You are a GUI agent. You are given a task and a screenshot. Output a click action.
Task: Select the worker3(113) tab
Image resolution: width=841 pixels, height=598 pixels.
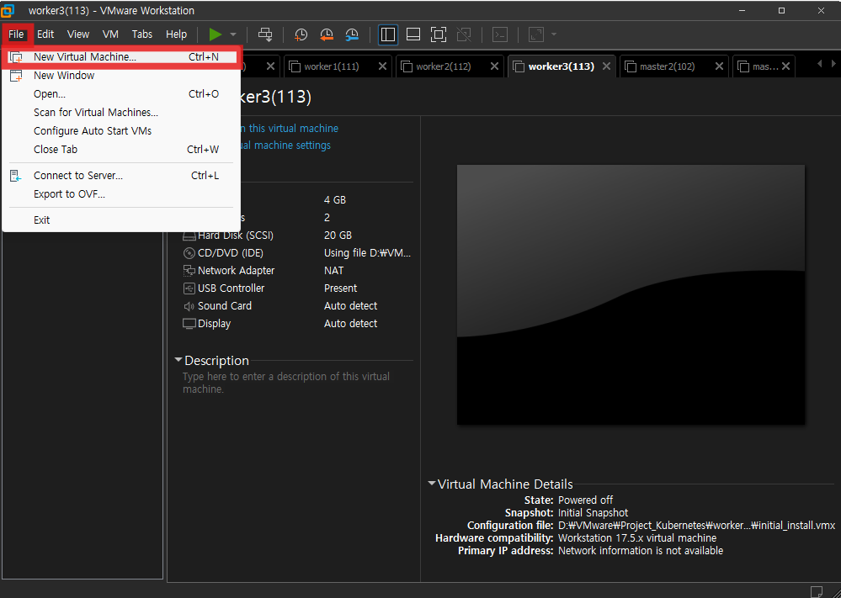(x=562, y=66)
